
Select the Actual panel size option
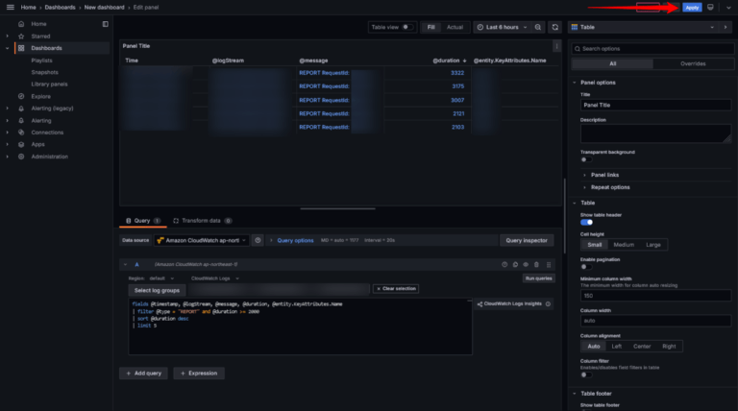pos(455,27)
